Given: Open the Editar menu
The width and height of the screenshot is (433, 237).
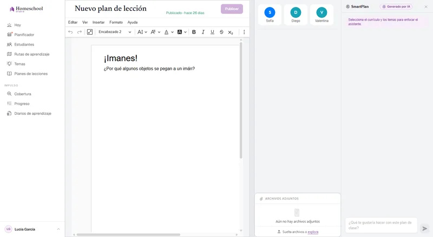Looking at the screenshot, I should tap(73, 22).
